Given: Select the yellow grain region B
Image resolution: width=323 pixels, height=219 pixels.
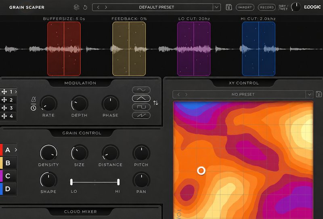Looking at the screenshot, I should [x=129, y=49].
